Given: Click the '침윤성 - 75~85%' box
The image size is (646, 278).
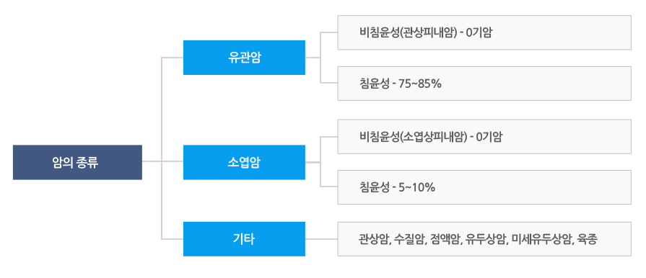Looking at the screenshot, I should (484, 84).
